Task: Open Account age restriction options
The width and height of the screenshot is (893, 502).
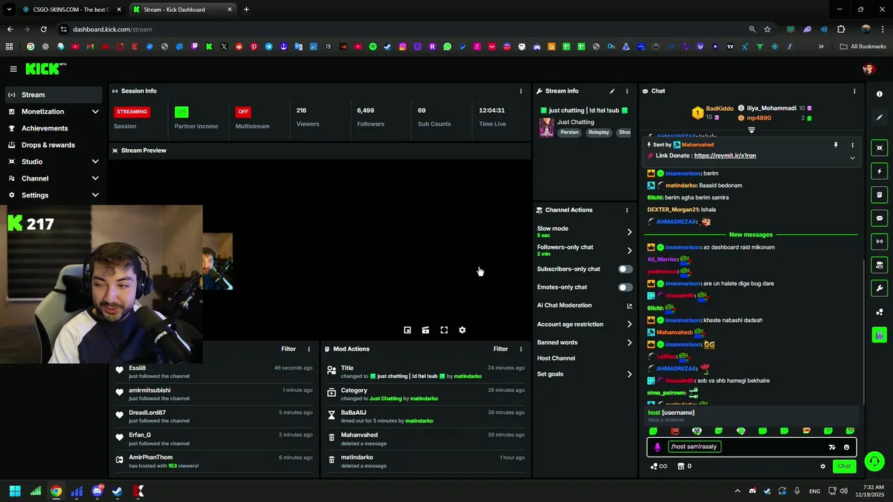Action: click(x=585, y=324)
